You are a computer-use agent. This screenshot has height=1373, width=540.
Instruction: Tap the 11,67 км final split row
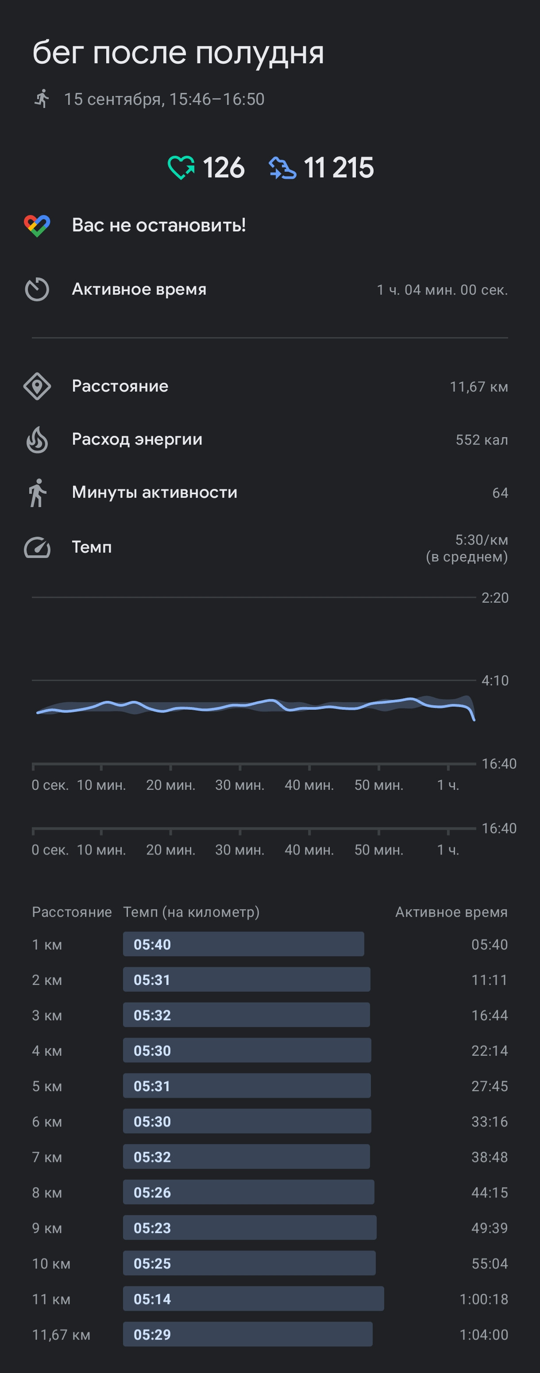(270, 1335)
